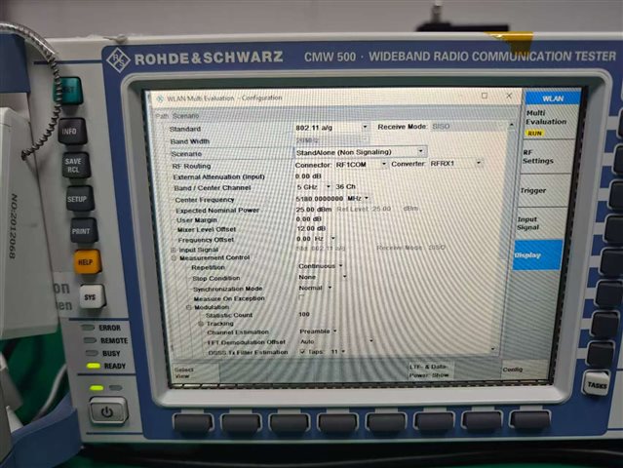Viewport: 623px width, 468px height.
Task: Click the TASKS hardware key
Action: (x=597, y=384)
